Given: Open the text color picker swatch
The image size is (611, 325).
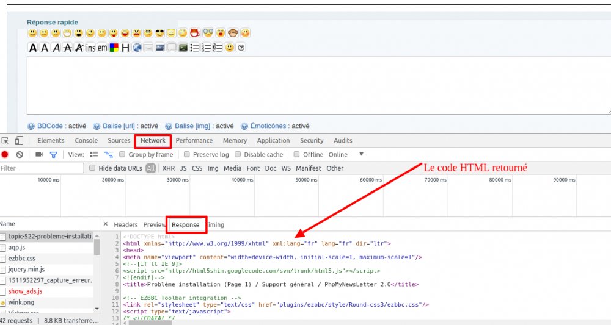Looking at the screenshot, I should coord(114,48).
